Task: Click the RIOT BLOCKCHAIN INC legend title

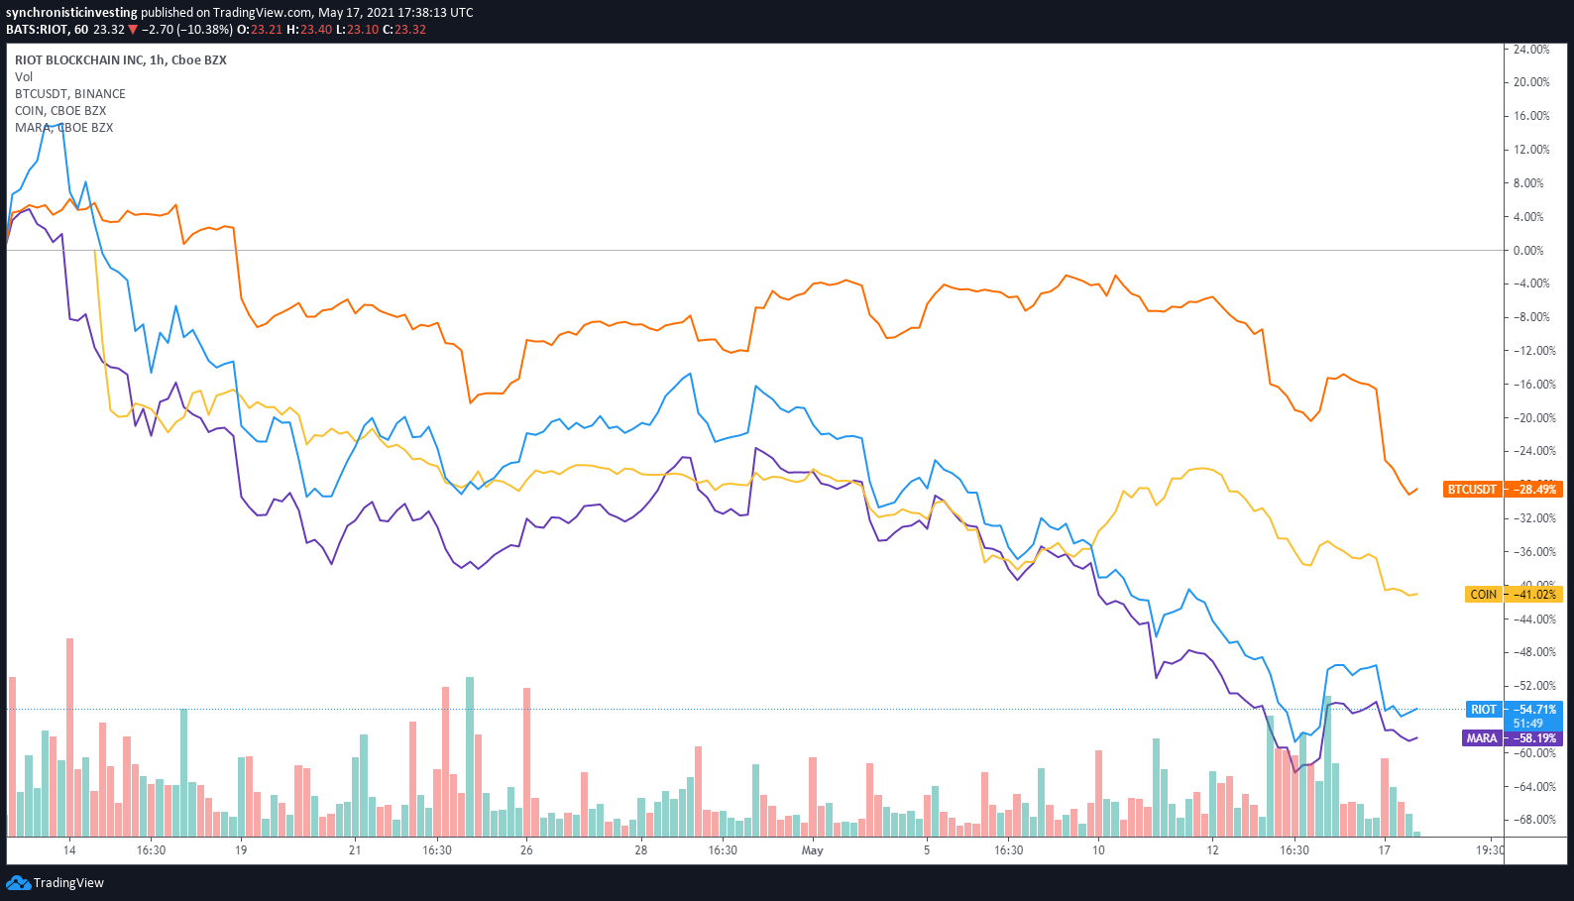Action: (120, 60)
